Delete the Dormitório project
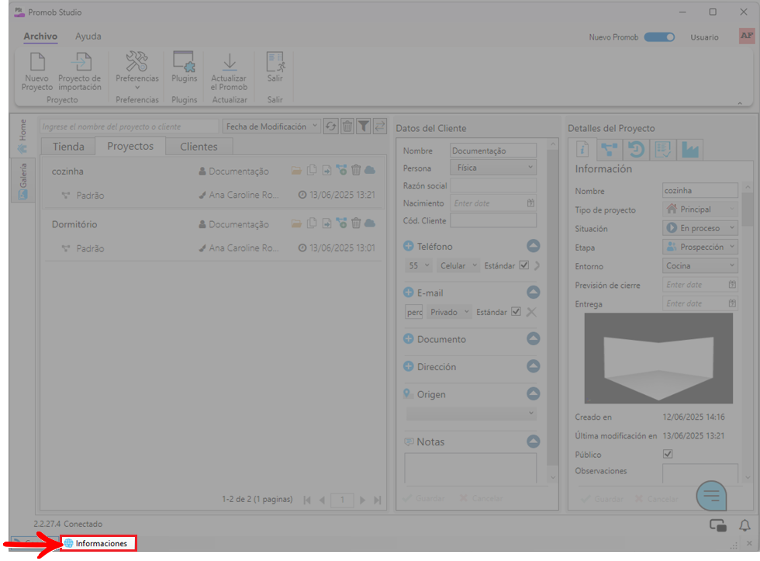This screenshot has width=760, height=561. [356, 223]
